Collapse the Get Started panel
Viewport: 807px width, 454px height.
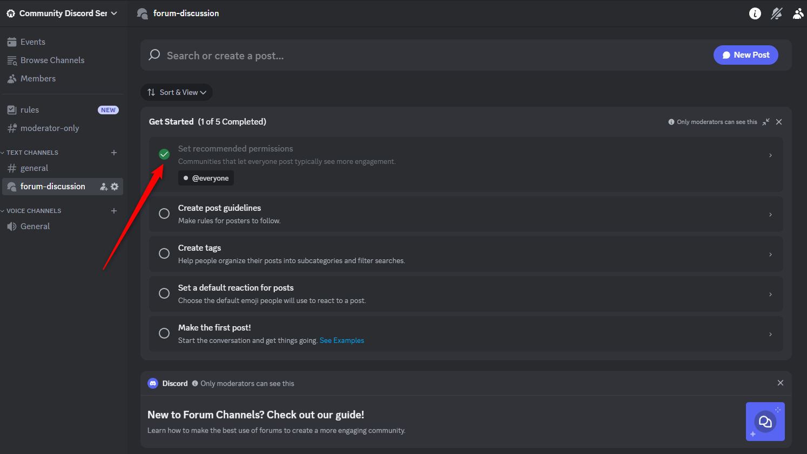766,122
